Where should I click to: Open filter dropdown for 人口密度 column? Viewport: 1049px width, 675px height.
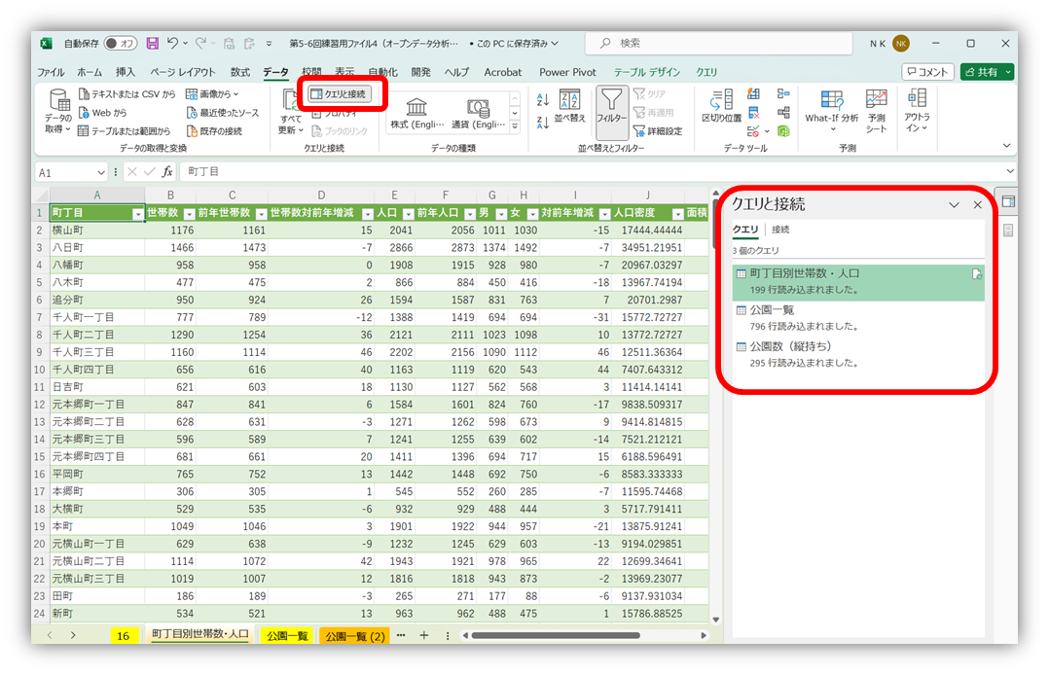pos(677,214)
